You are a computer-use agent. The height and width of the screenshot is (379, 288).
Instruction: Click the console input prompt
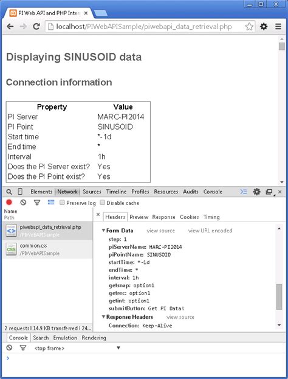pyautogui.click(x=145, y=358)
